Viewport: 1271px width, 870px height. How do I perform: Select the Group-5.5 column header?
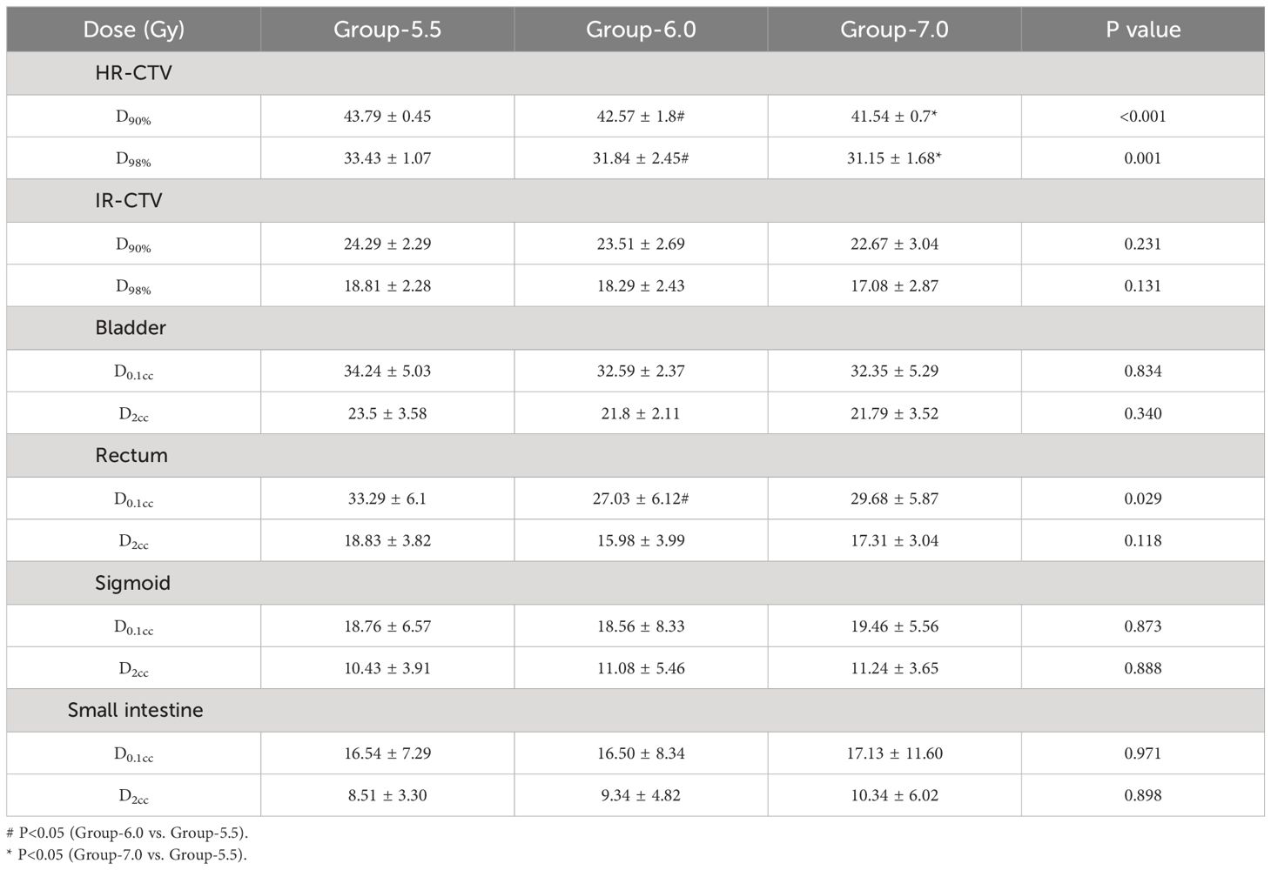click(387, 30)
